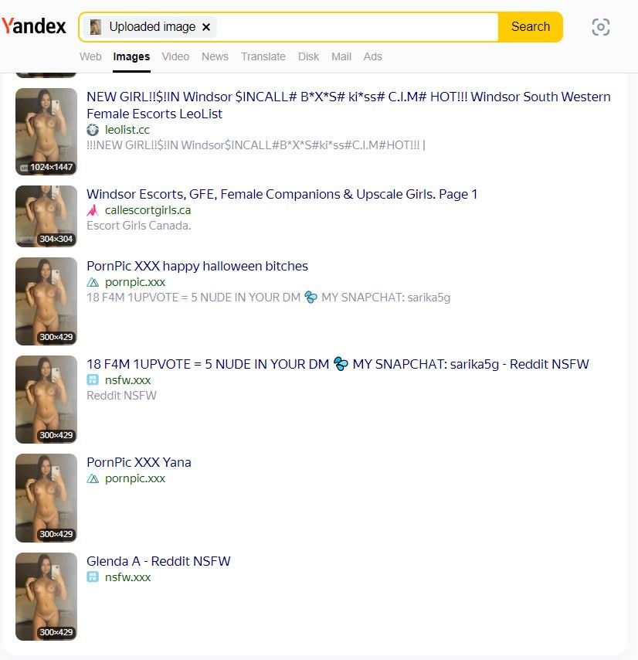Click the callescortgirls.ca favicon icon
This screenshot has width=638, height=660.
click(93, 210)
